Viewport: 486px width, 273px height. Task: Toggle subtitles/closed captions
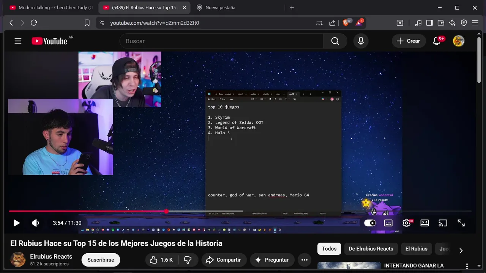[388, 223]
